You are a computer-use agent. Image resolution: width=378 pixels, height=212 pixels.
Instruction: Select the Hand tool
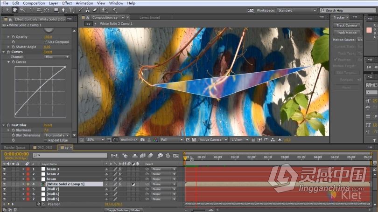coord(15,10)
